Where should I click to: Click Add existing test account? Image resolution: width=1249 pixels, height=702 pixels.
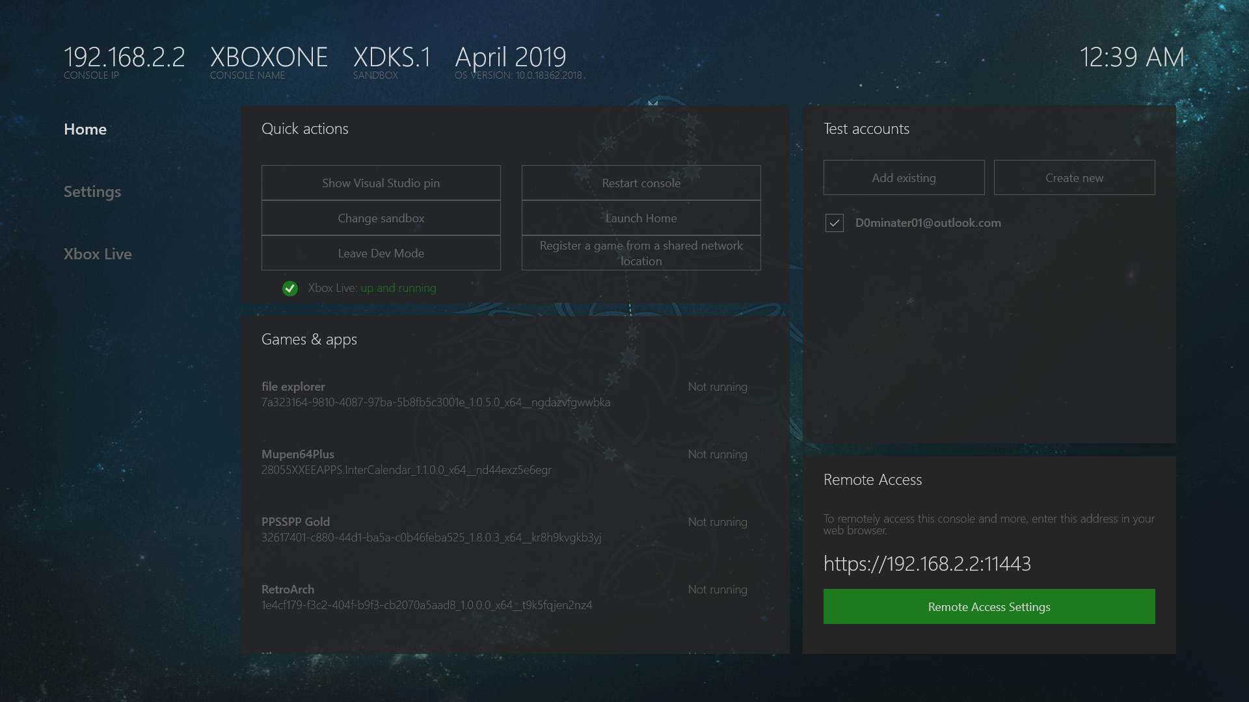tap(904, 177)
